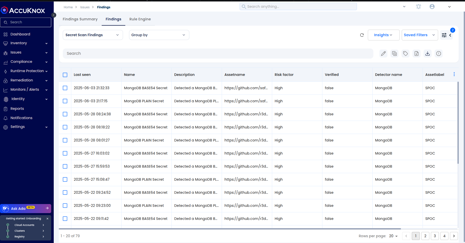Open the user profile avatar
465x243 pixels.
tap(432, 7)
